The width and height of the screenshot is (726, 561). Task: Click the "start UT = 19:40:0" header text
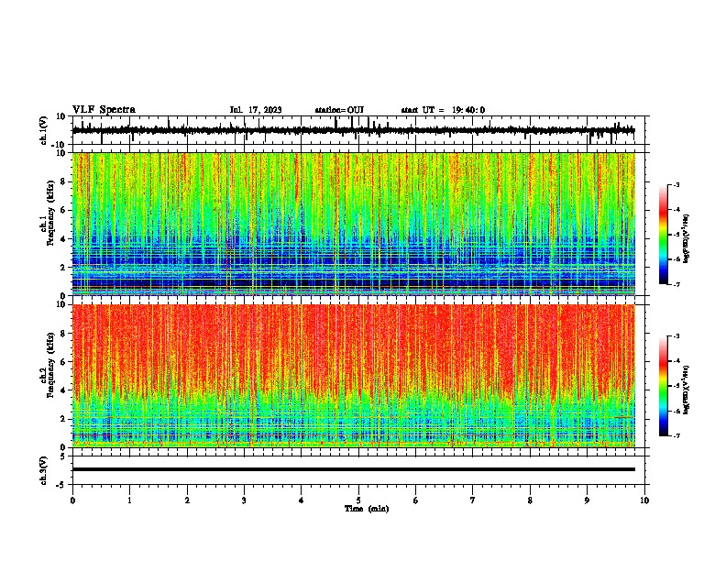(443, 110)
